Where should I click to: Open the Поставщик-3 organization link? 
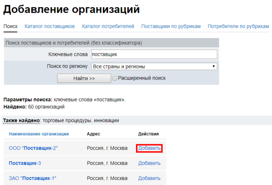25,163
